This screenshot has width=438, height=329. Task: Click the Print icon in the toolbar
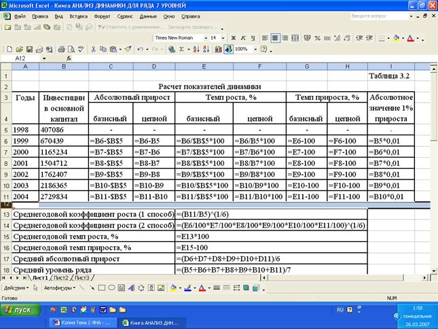(61, 50)
